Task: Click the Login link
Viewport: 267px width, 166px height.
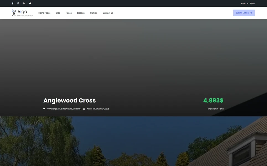Action: pyautogui.click(x=243, y=3)
